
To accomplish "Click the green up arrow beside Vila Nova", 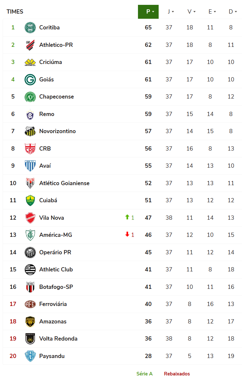I will click(127, 217).
